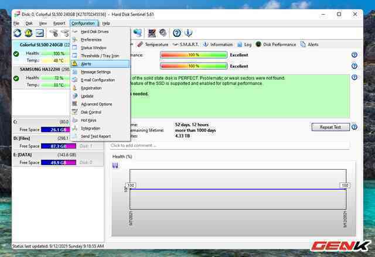Select Thresholds / Tray Icon menu entry

tap(100, 56)
